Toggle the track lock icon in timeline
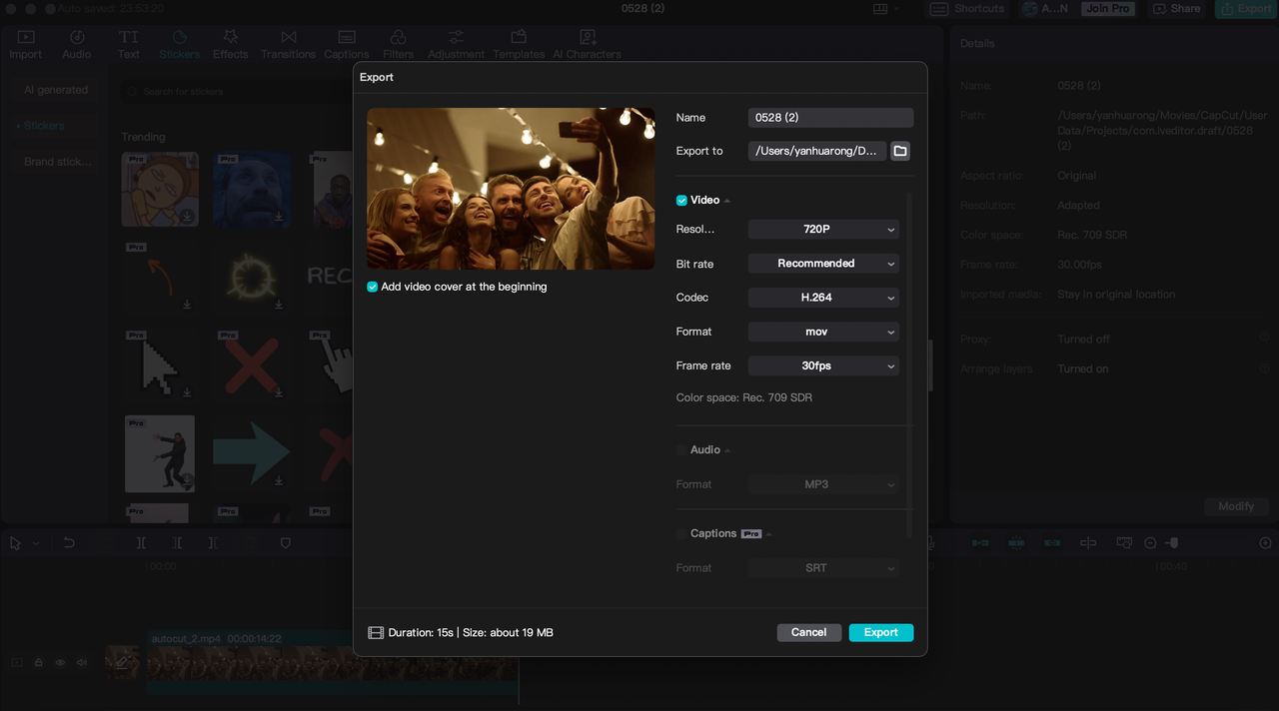This screenshot has width=1279, height=711. pyautogui.click(x=38, y=662)
